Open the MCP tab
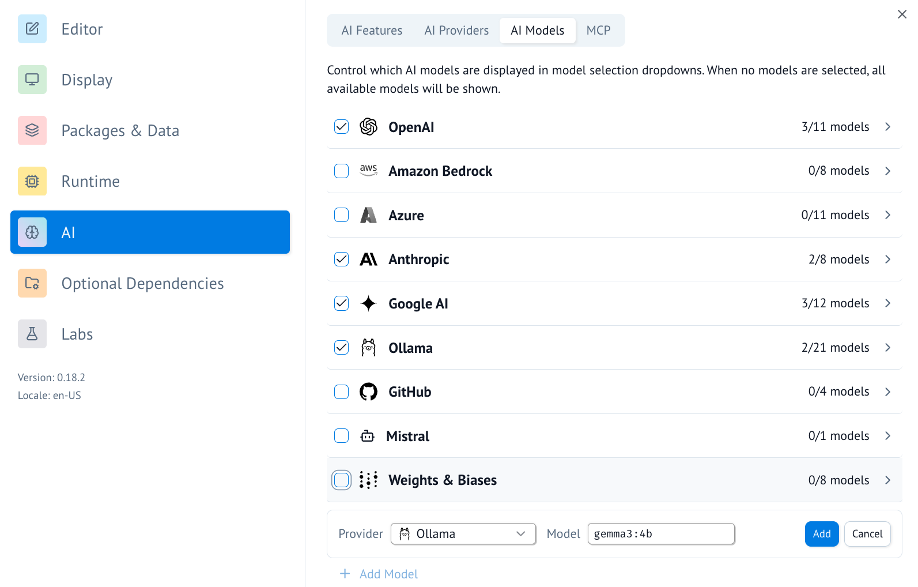 pos(598,31)
